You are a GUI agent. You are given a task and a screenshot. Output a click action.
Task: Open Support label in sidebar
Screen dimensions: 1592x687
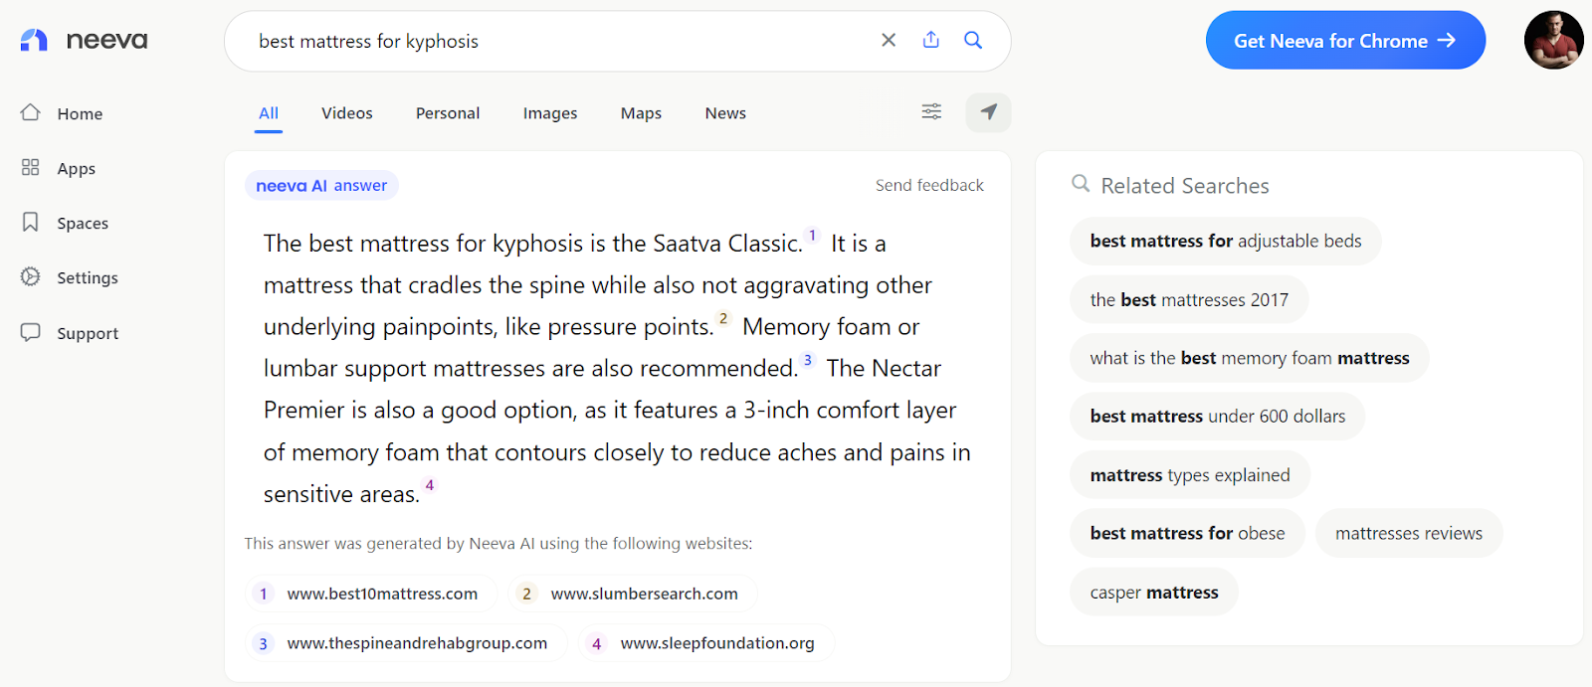pos(88,334)
